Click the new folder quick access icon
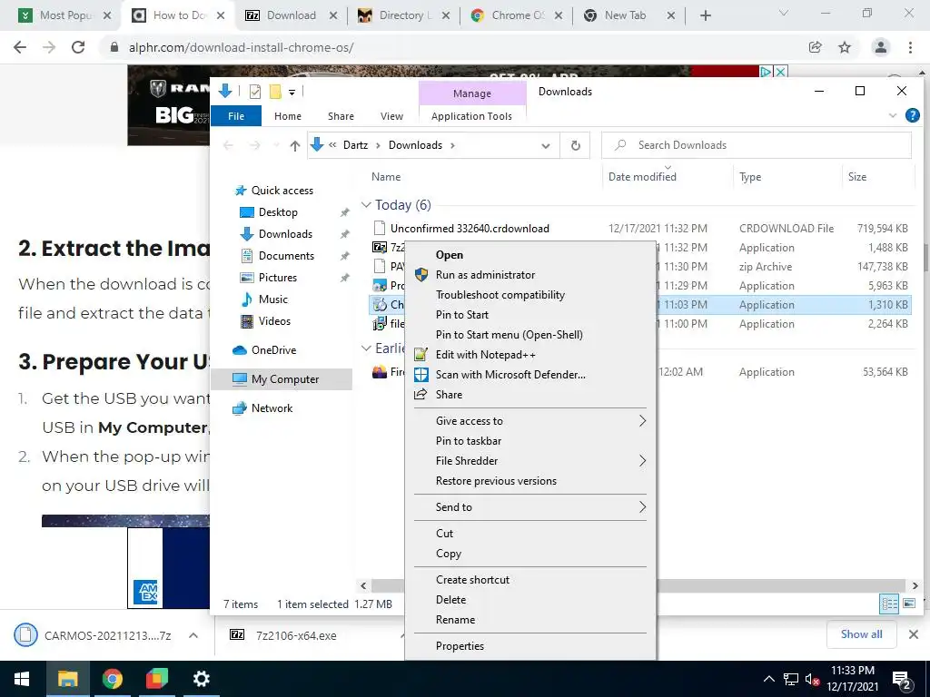The image size is (930, 697). click(275, 92)
